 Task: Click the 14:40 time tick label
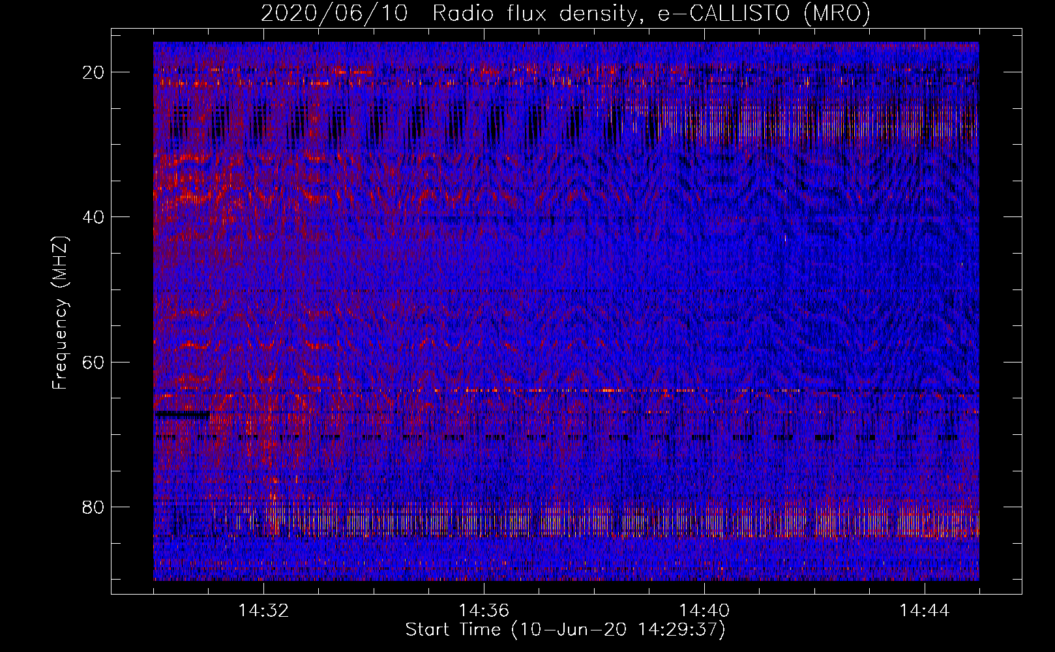click(x=704, y=611)
